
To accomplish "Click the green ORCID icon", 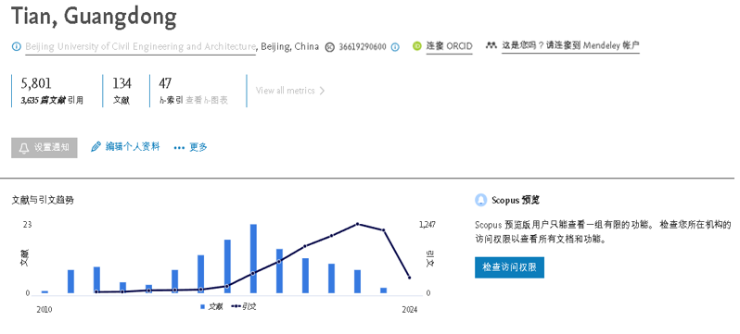I will tap(416, 46).
